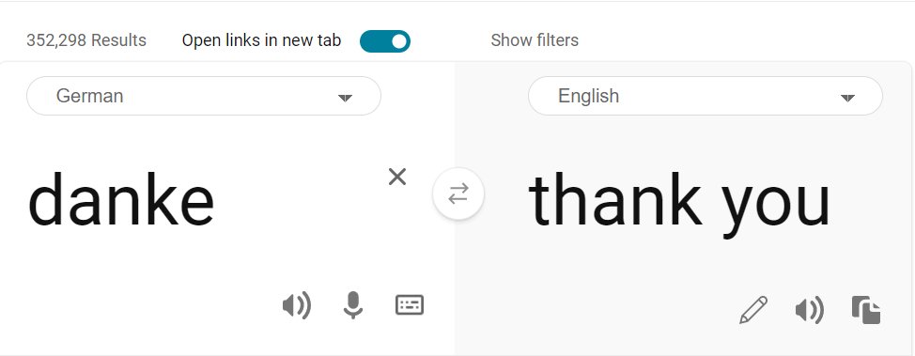Screen dimensions: 915x356
Task: Open the German source language dropdown
Action: pyautogui.click(x=204, y=96)
